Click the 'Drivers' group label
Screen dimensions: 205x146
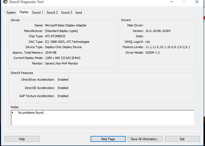126,20
